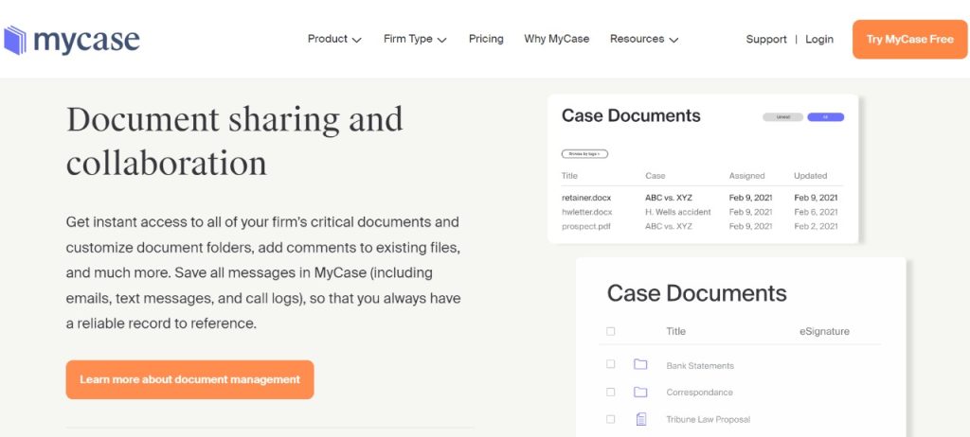Image resolution: width=970 pixels, height=437 pixels.
Task: Click the Case column header
Action: point(656,176)
